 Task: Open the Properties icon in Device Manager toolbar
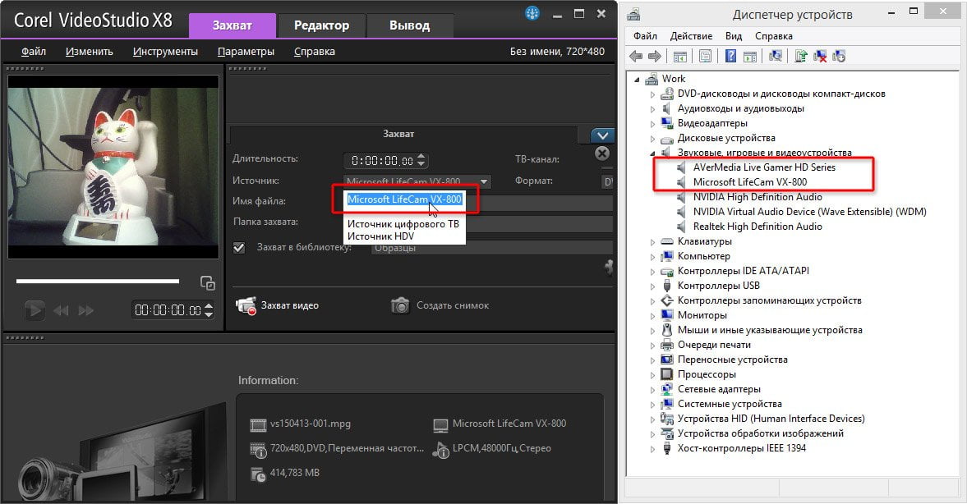(x=705, y=57)
